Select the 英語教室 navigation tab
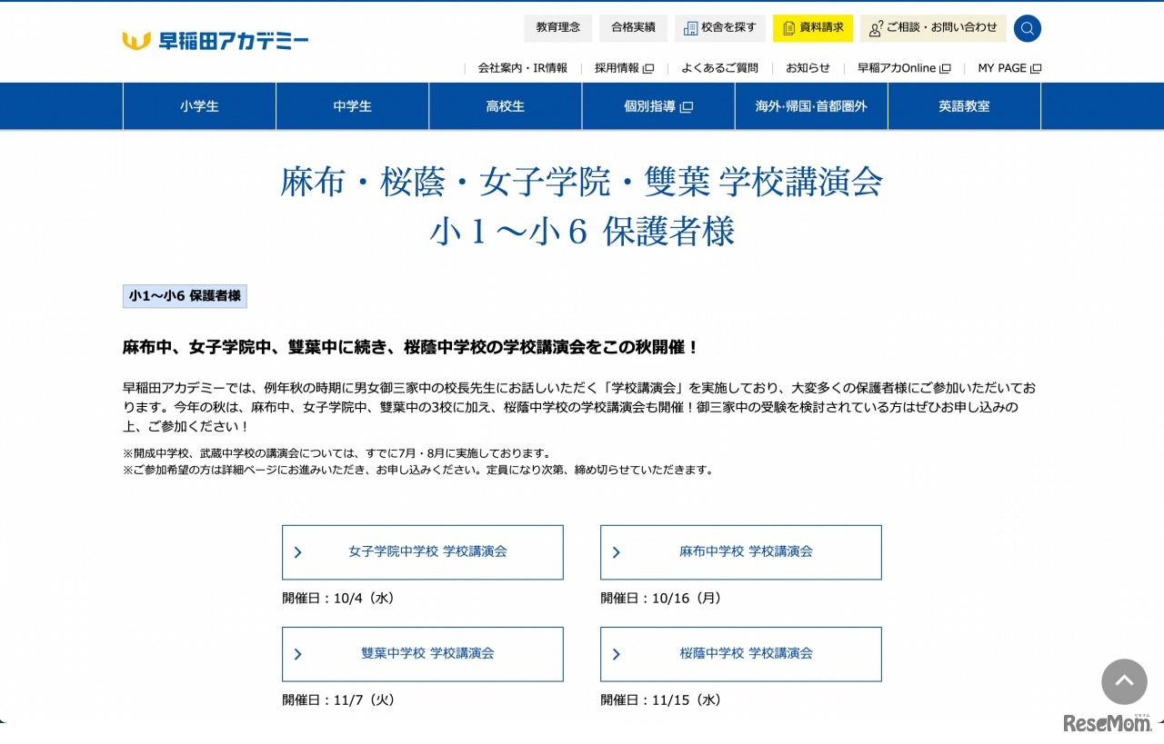This screenshot has height=744, width=1164. coord(963,105)
